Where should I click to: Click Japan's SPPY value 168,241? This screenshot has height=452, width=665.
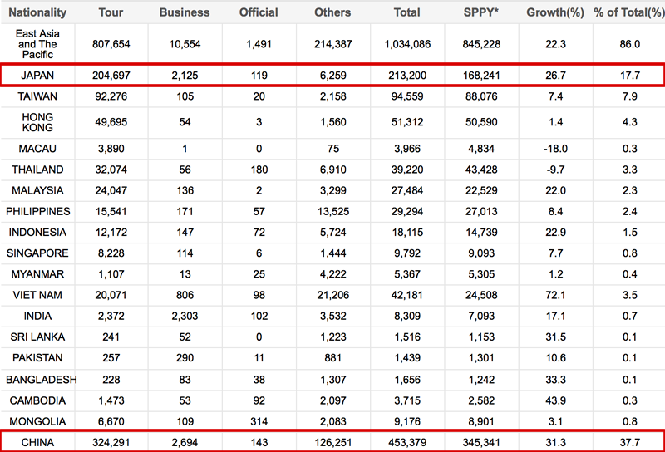click(481, 76)
